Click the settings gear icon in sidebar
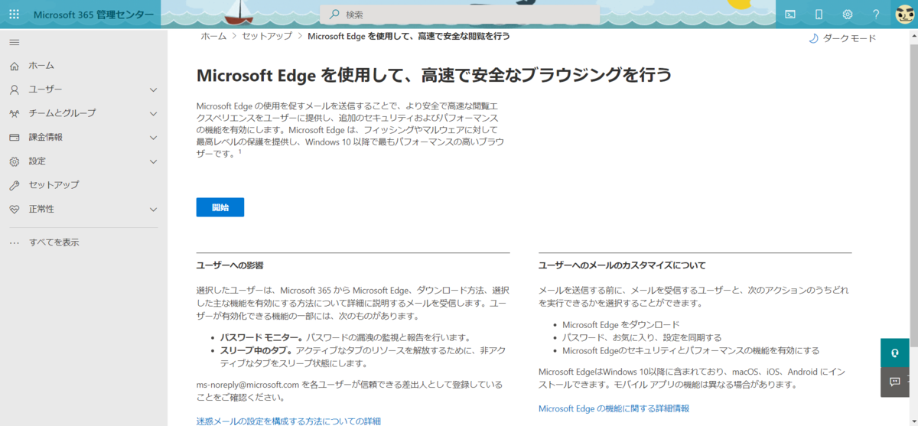This screenshot has width=918, height=426. 14,161
